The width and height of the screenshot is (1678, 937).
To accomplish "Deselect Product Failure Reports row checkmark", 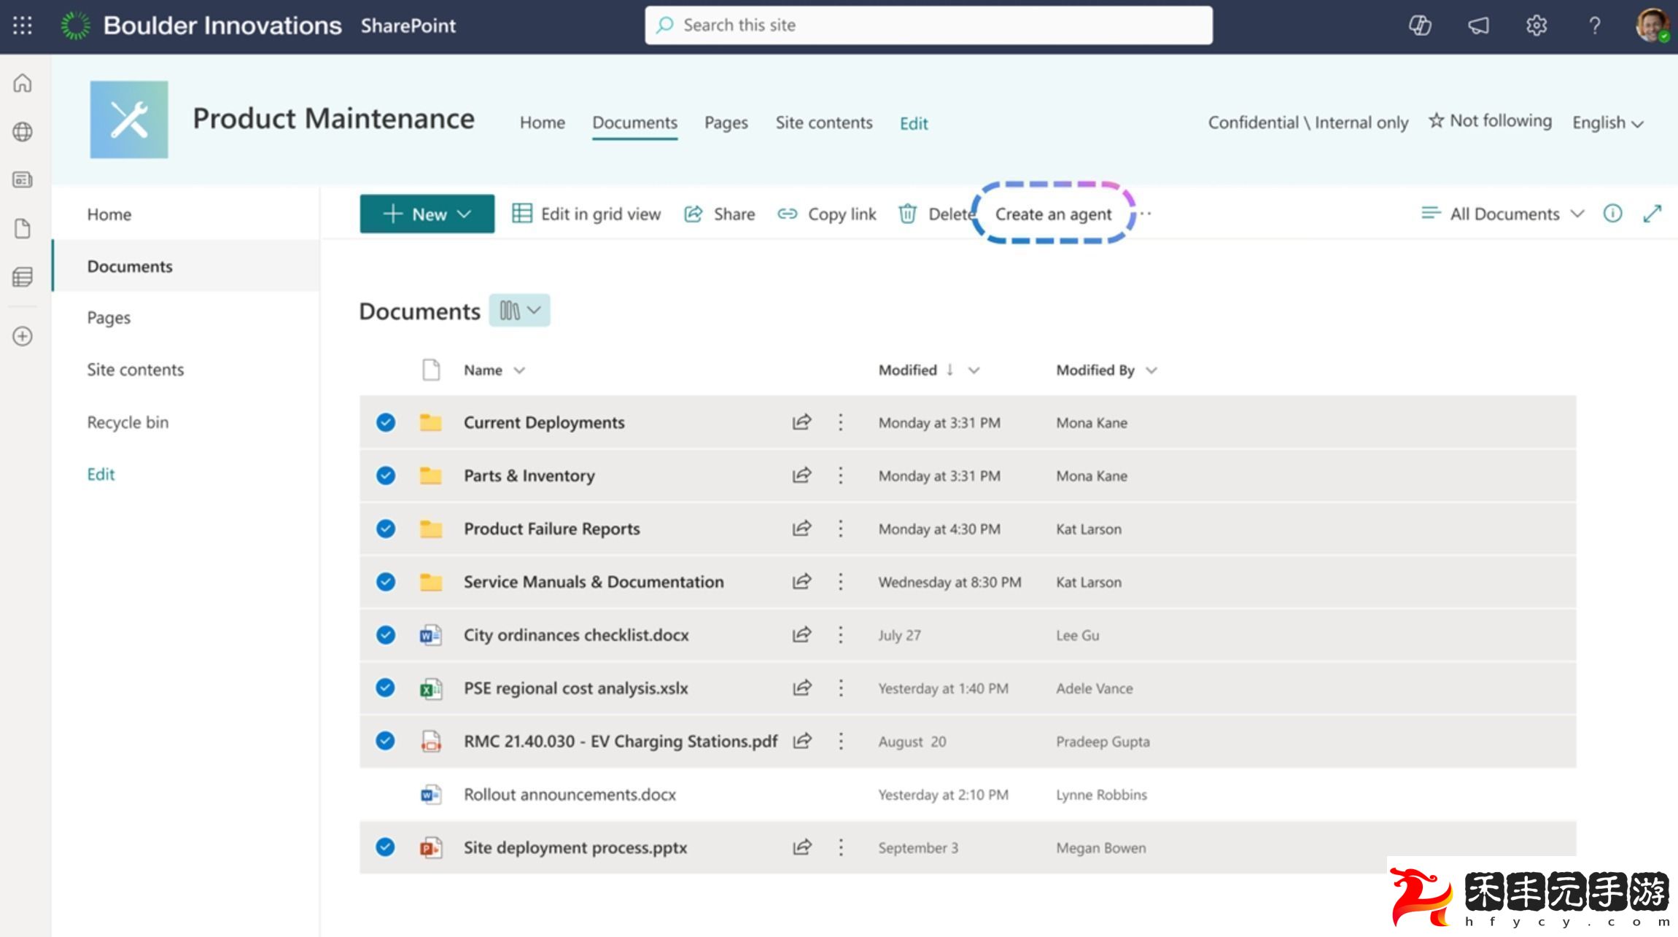I will click(386, 529).
